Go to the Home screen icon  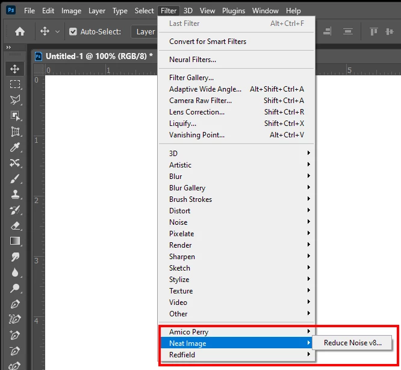point(20,31)
